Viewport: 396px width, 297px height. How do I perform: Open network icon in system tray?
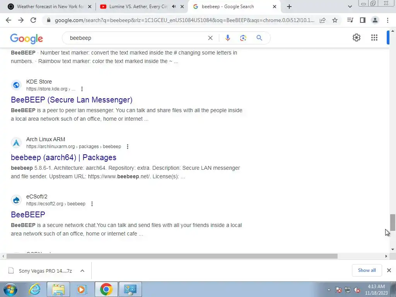pyautogui.click(x=348, y=290)
